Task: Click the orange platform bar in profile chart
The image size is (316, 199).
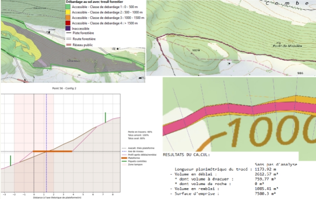Action: pyautogui.click(x=53, y=151)
